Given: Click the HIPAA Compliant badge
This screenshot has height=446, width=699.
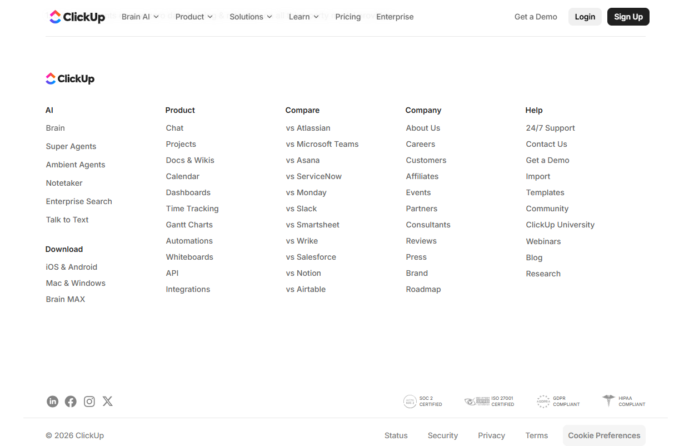Looking at the screenshot, I should click(624, 401).
